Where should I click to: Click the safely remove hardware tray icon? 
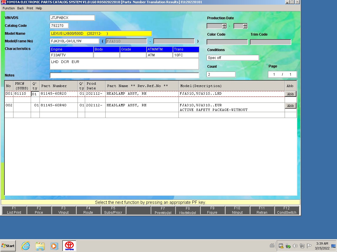pos(288,246)
